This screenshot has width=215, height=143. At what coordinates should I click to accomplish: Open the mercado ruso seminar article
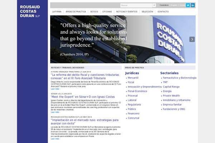85,122
